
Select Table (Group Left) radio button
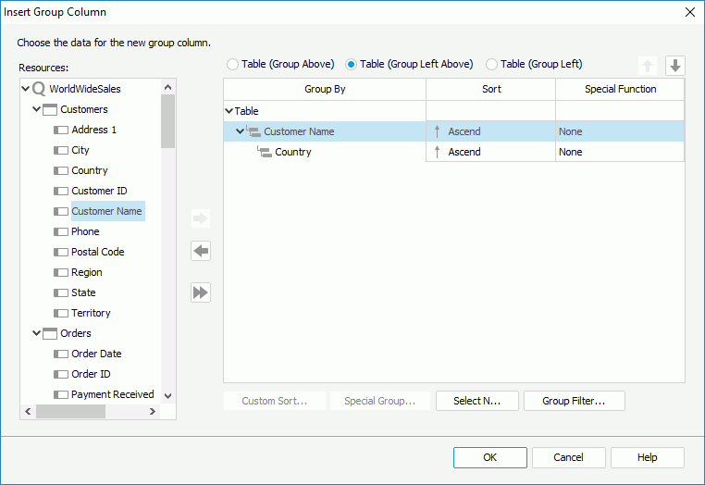point(491,65)
